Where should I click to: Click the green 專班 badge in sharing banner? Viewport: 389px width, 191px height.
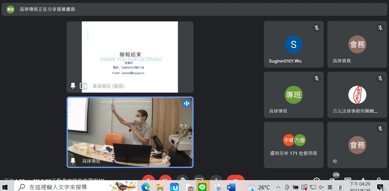coord(10,9)
